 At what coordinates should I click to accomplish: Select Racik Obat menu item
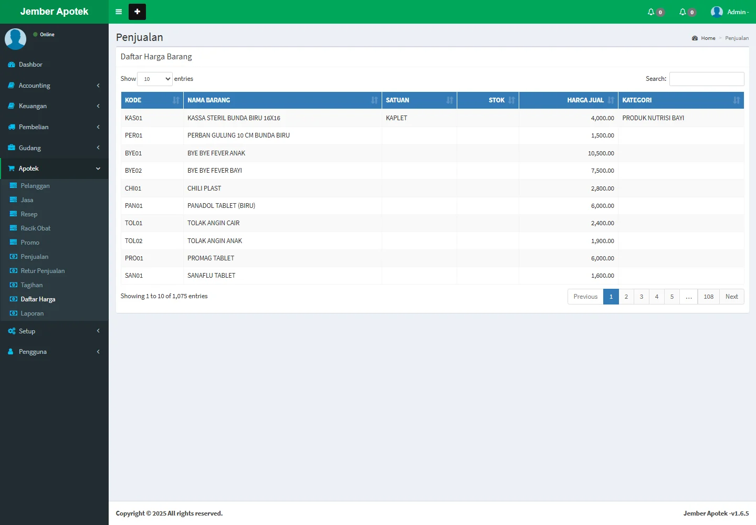pos(35,228)
